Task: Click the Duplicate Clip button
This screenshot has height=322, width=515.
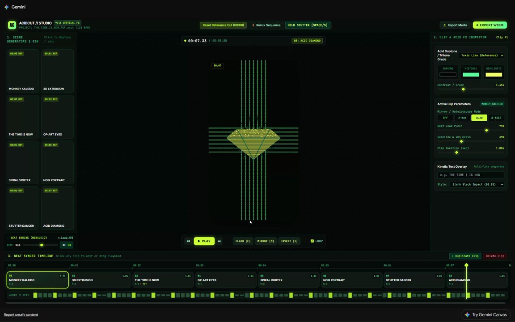Action: pyautogui.click(x=465, y=256)
